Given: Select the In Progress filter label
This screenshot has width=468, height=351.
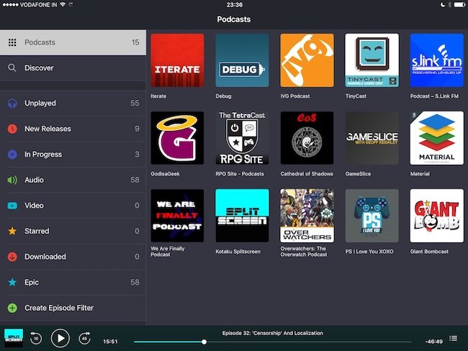Looking at the screenshot, I should pos(43,155).
